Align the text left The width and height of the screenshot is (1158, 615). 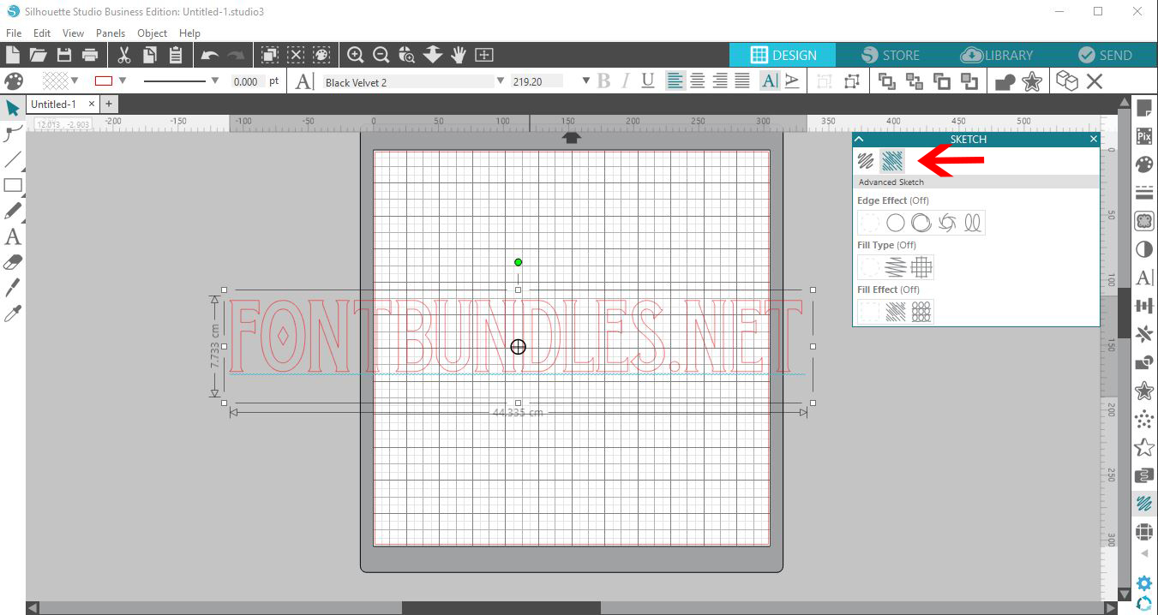[x=675, y=81]
